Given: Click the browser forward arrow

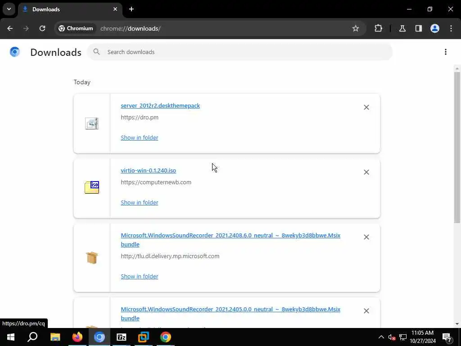Looking at the screenshot, I should point(26,28).
